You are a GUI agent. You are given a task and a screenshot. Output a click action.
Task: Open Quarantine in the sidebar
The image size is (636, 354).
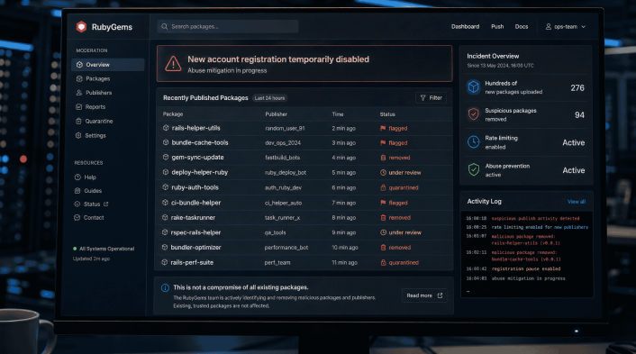coord(99,121)
